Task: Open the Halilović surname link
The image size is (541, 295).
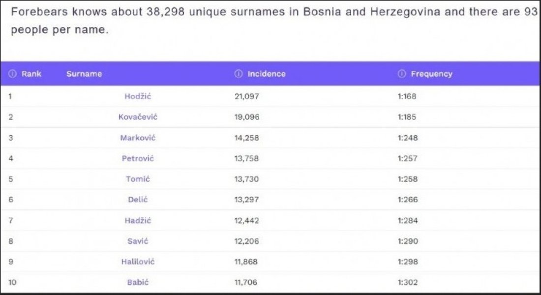Action: click(x=138, y=262)
